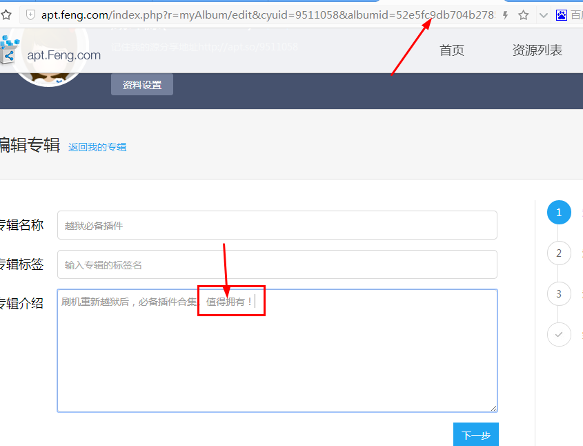The height and width of the screenshot is (446, 583).
Task: Click the bookmark star at left of address bar
Action: pos(6,15)
